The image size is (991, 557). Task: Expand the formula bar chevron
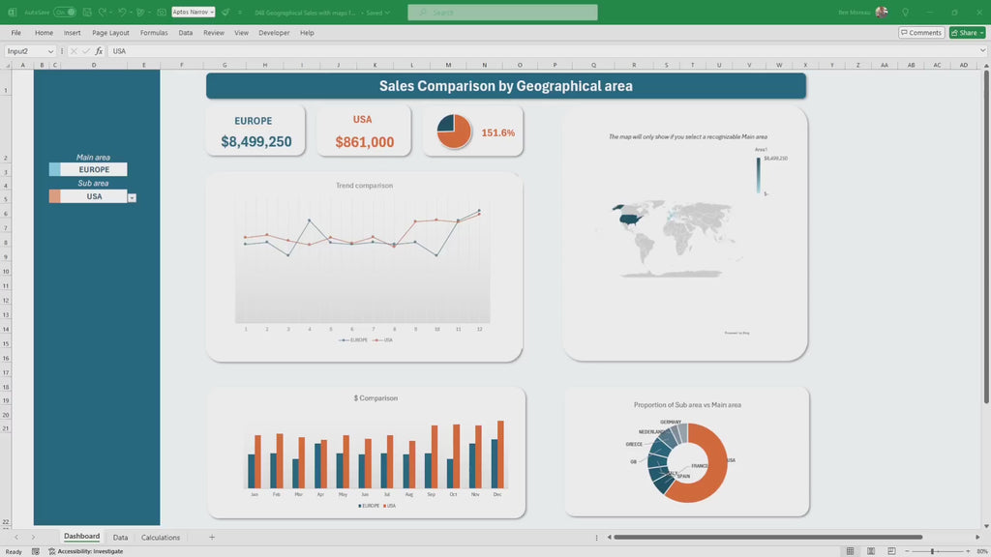[981, 51]
